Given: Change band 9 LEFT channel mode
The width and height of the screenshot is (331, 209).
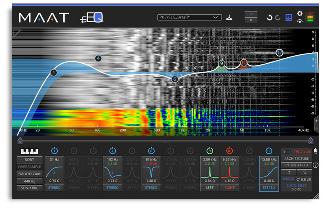Looking at the screenshot, I should coord(210,188).
